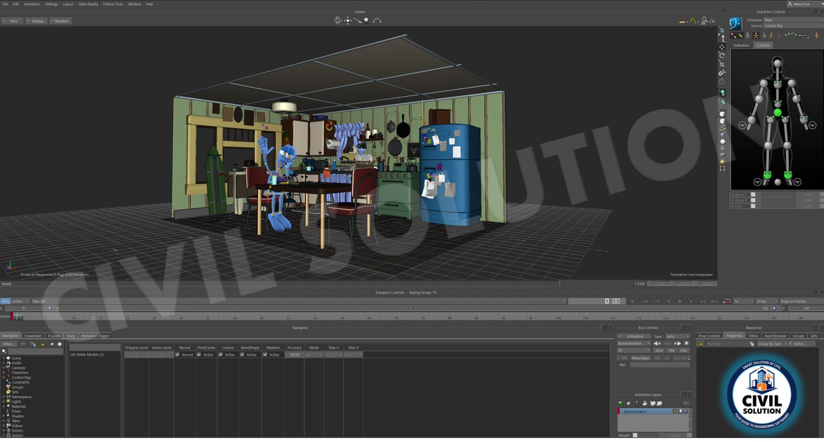Open the Character dropdown showing Pepe
This screenshot has width=824, height=442.
click(x=793, y=20)
